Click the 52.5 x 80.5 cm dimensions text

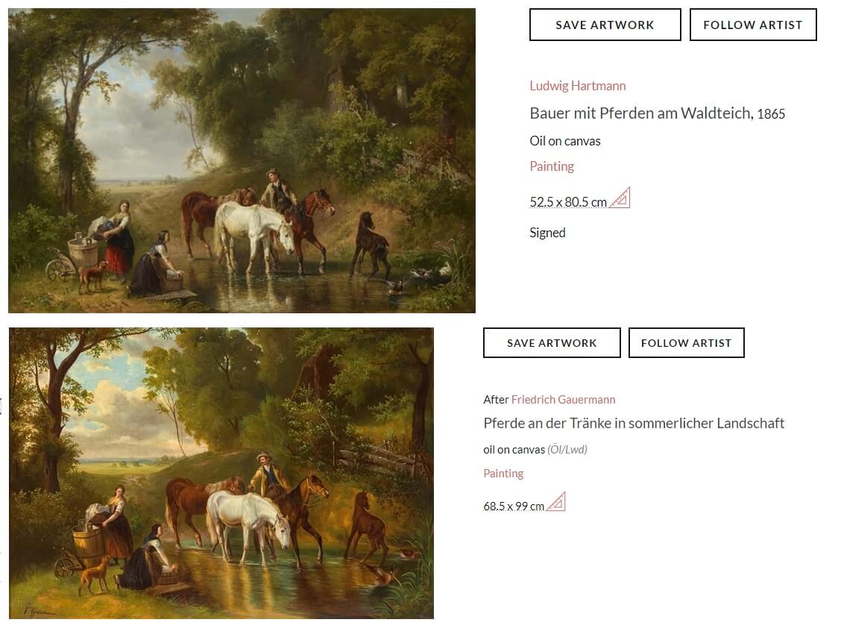pyautogui.click(x=568, y=202)
